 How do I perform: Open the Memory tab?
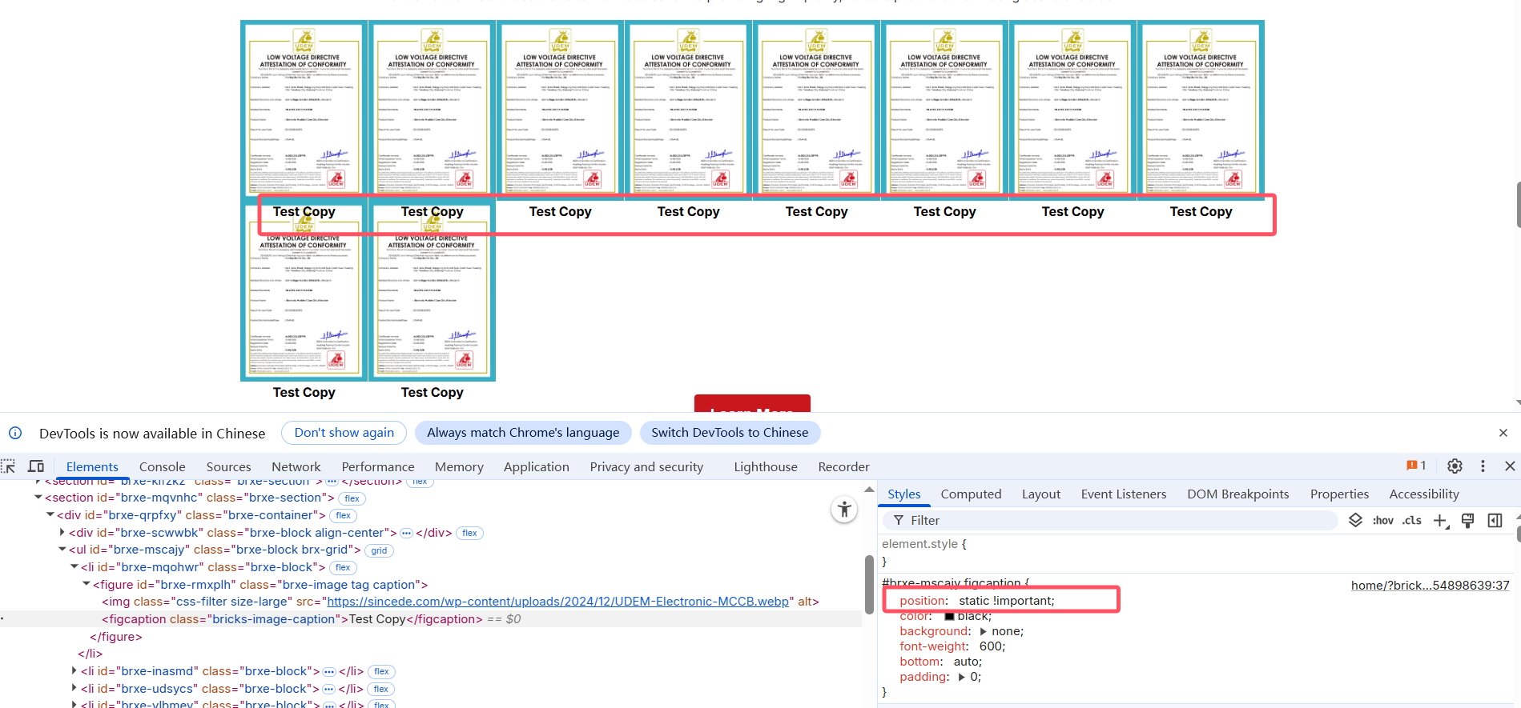click(x=459, y=466)
